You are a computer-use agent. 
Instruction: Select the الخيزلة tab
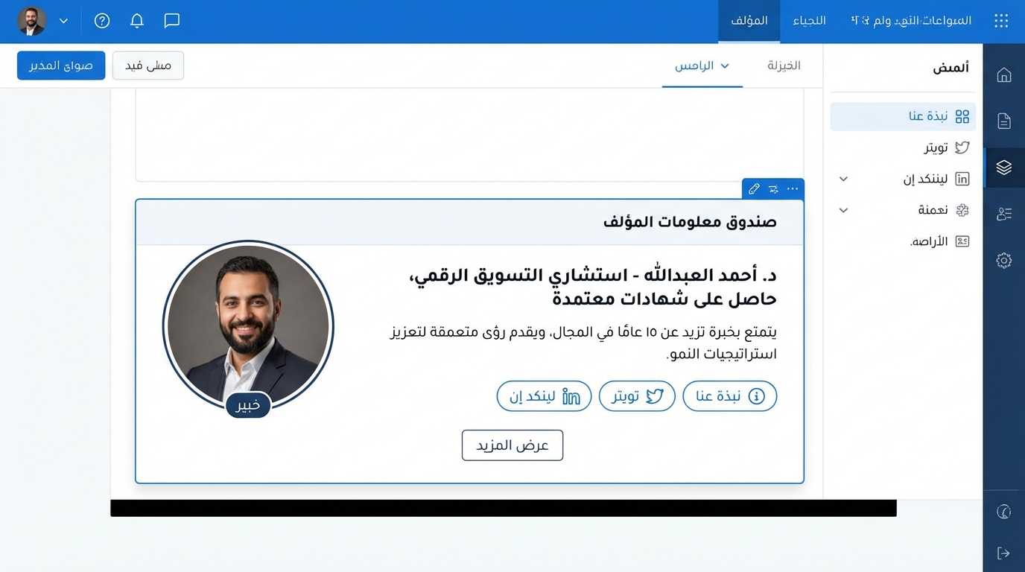(x=783, y=66)
